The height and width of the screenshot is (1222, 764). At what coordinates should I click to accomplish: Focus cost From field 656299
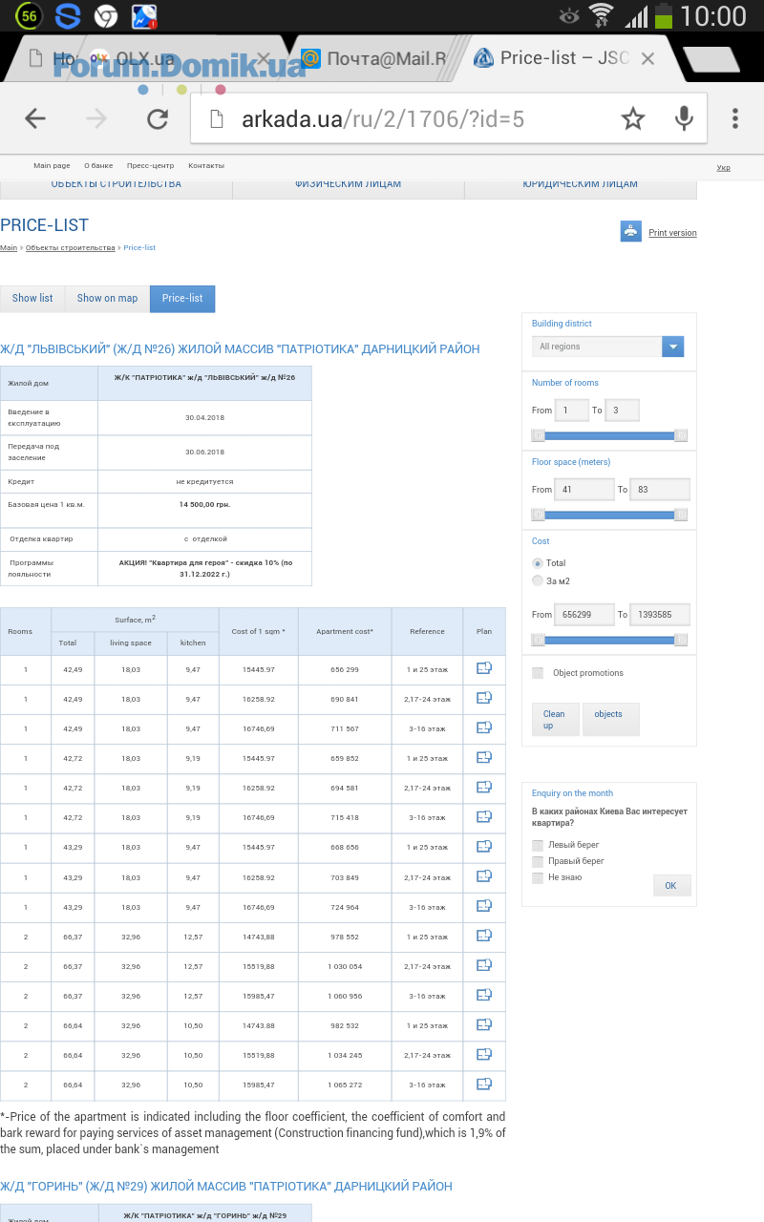click(584, 614)
